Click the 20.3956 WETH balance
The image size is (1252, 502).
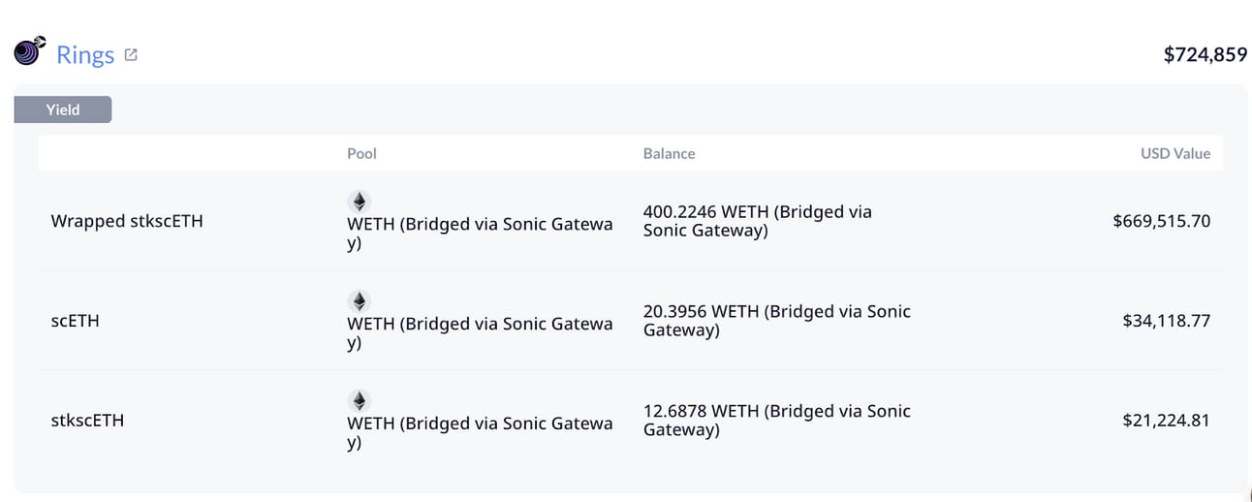(777, 321)
